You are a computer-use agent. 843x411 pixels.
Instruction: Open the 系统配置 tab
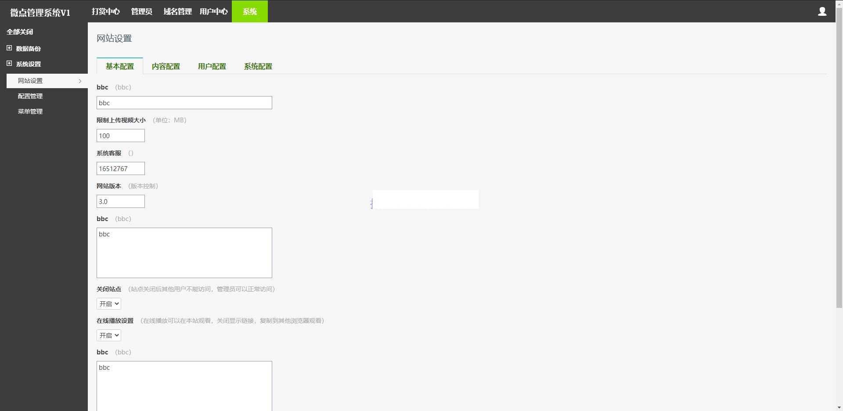(x=258, y=66)
